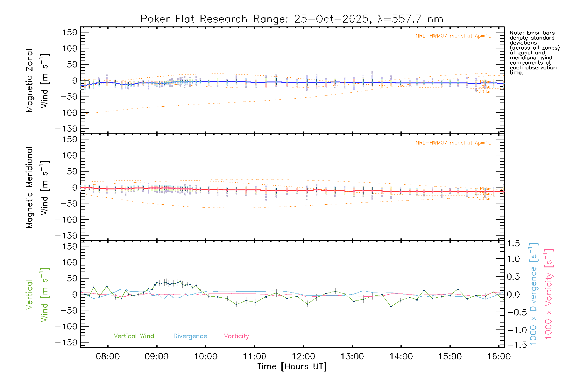Click the error bars note text

[534, 53]
